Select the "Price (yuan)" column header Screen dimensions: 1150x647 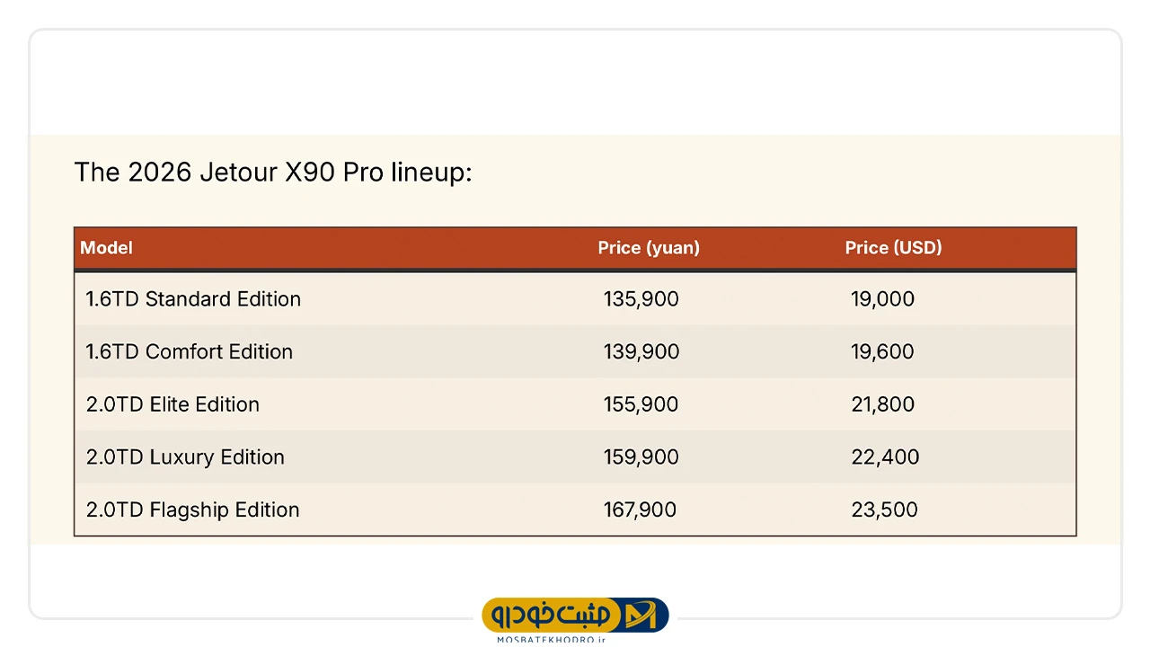click(649, 248)
